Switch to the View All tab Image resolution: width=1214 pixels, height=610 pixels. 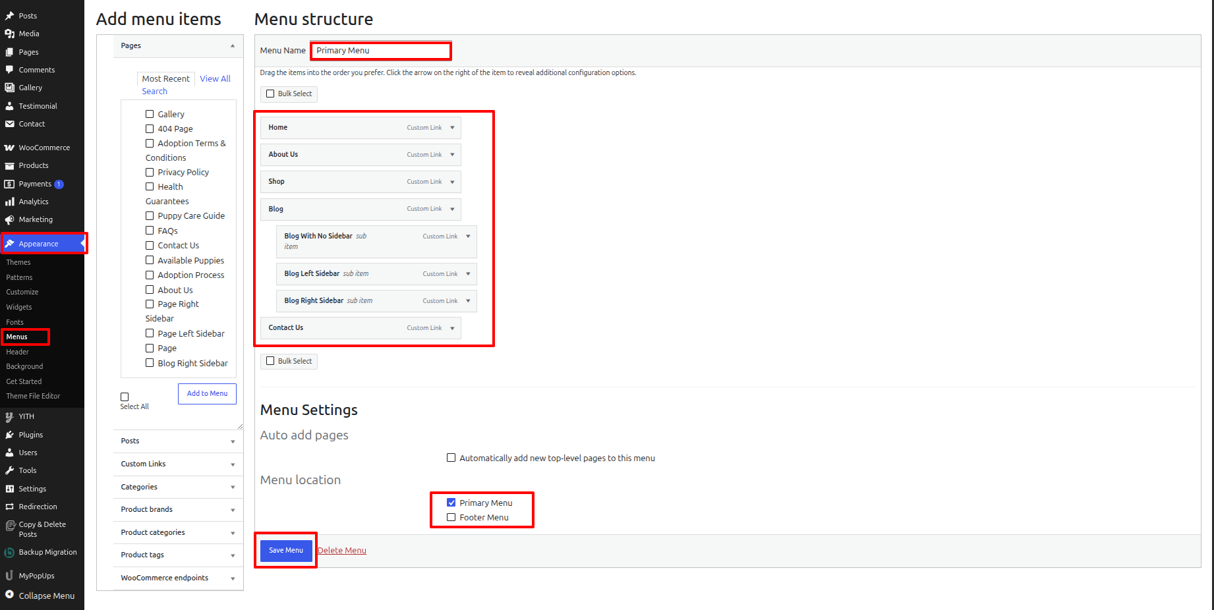point(216,79)
